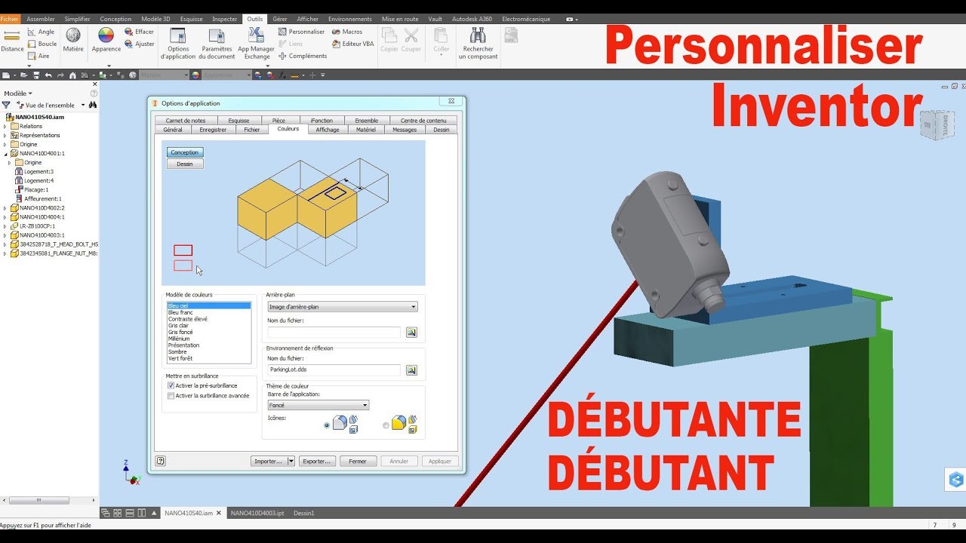Open the Compléments add-ins manager
This screenshot has height=543, width=966.
coord(303,56)
